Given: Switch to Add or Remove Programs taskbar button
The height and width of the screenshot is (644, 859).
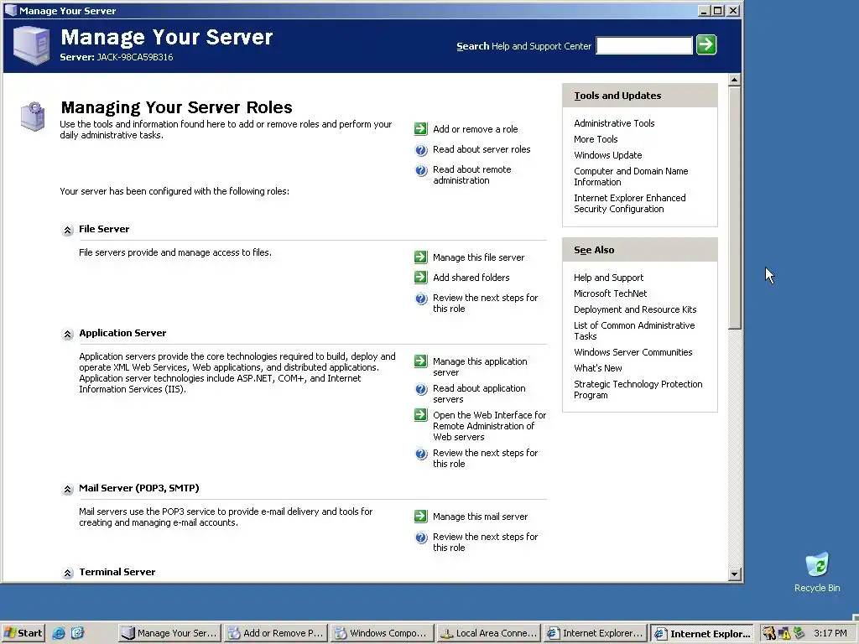Looking at the screenshot, I should (x=276, y=633).
